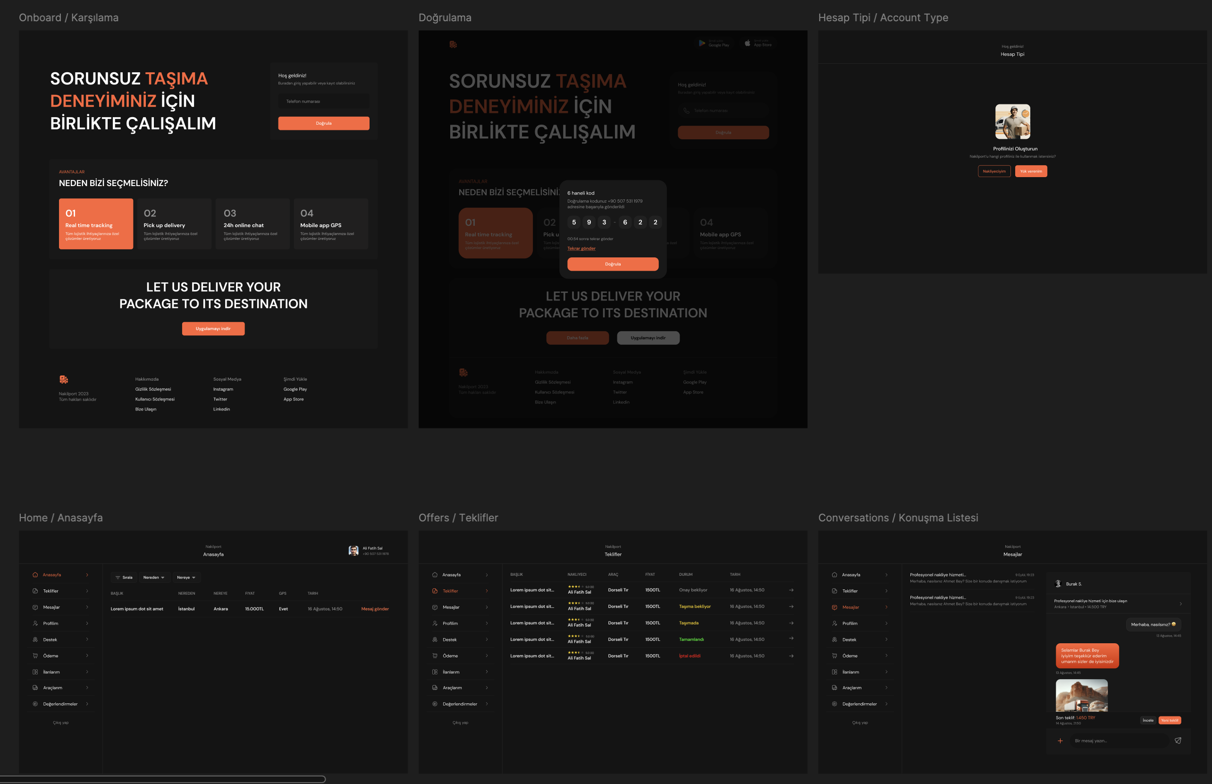Click the Sırala sort filter icon button
The height and width of the screenshot is (784, 1212).
[x=124, y=577]
